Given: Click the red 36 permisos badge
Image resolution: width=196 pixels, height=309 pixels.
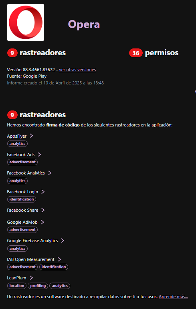Looking at the screenshot, I should [x=136, y=53].
